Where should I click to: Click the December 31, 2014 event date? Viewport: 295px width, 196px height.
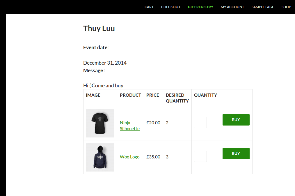tap(105, 63)
